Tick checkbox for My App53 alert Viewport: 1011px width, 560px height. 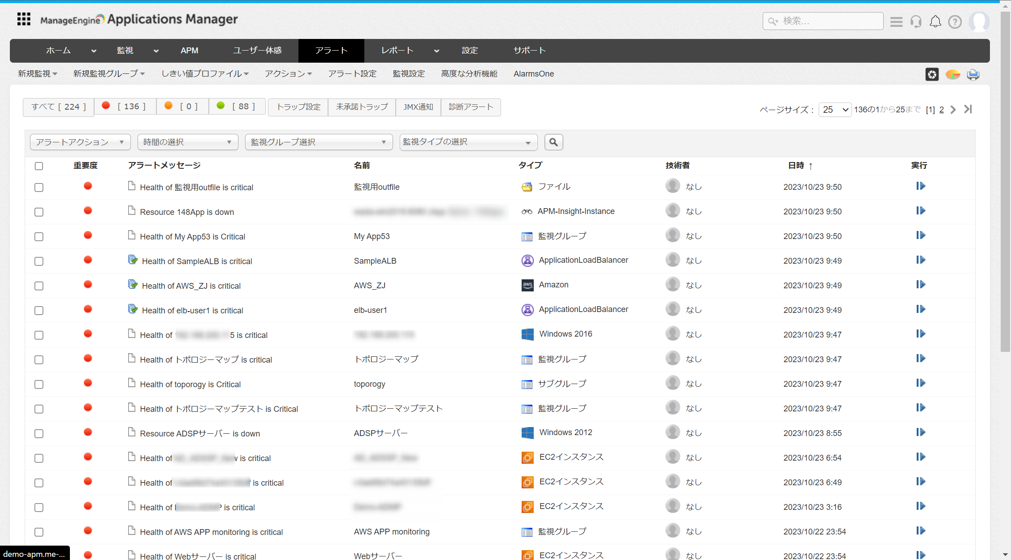click(x=39, y=236)
